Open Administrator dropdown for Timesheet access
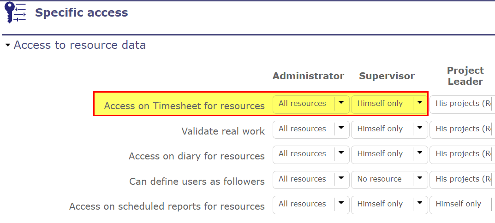Viewport: 495px width, 223px height. tap(341, 104)
